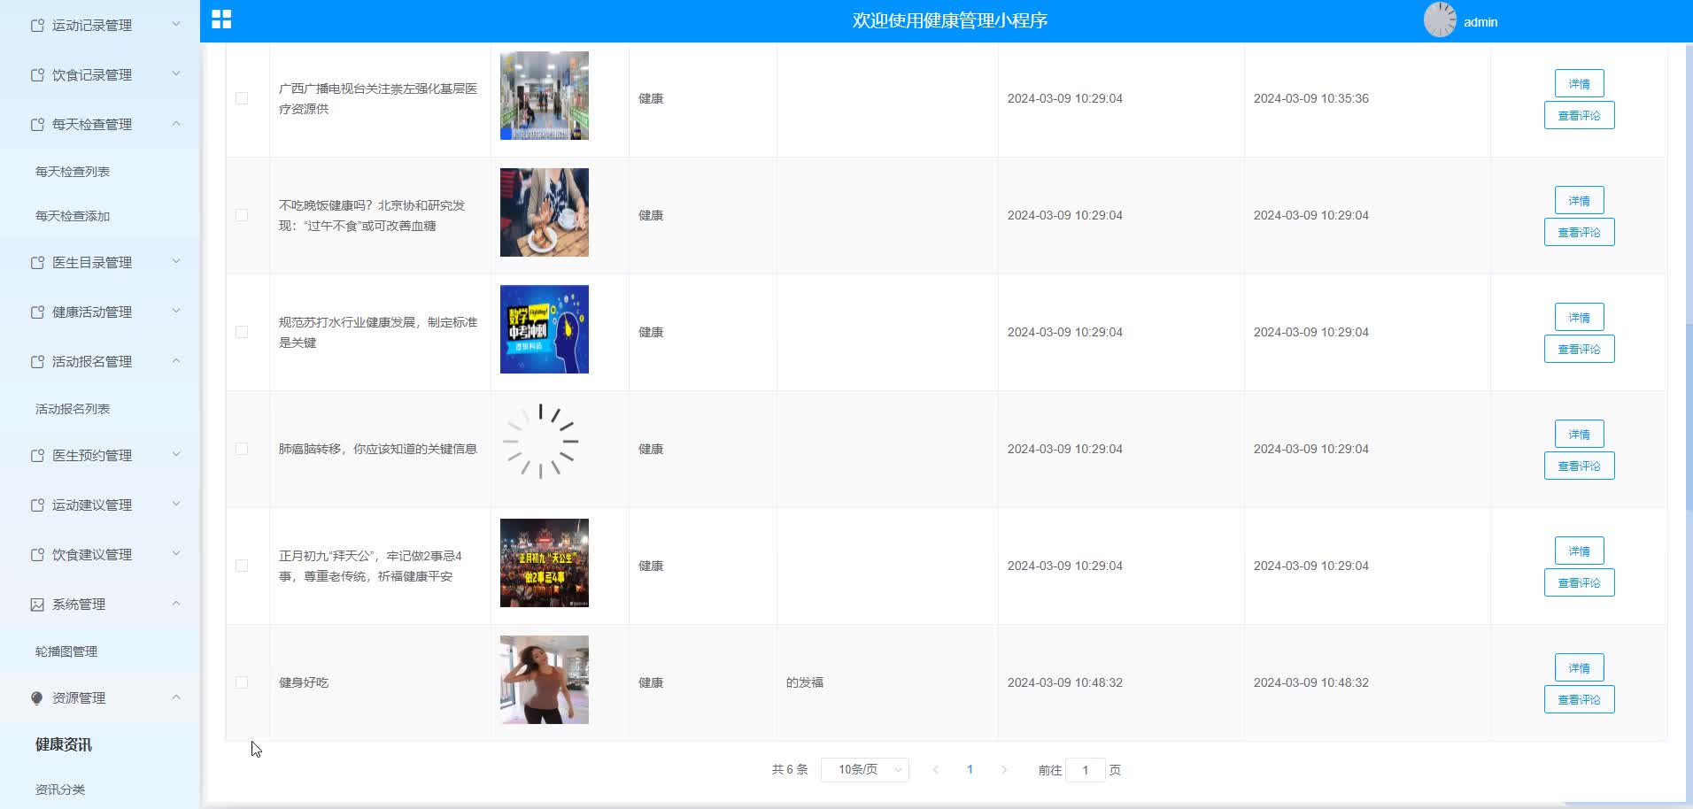
Task: Click the admin username text
Action: (1480, 22)
